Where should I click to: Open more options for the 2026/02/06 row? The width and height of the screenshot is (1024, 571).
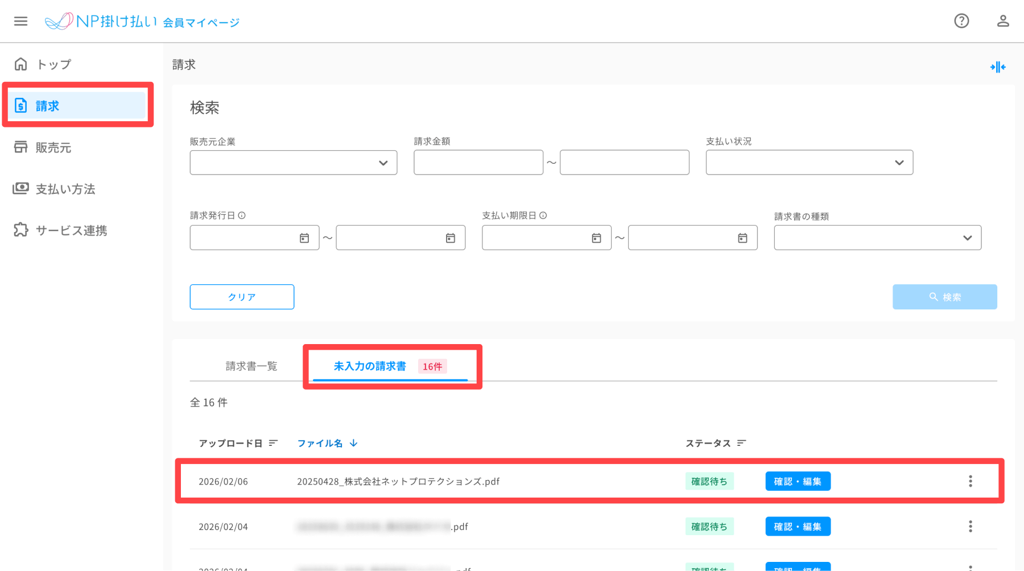coord(970,481)
